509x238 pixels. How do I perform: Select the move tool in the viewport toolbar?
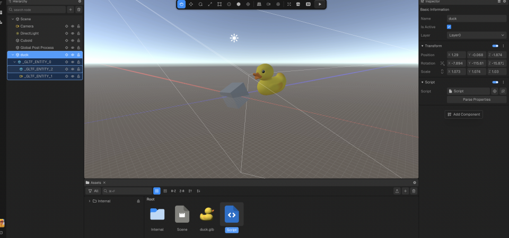[191, 4]
